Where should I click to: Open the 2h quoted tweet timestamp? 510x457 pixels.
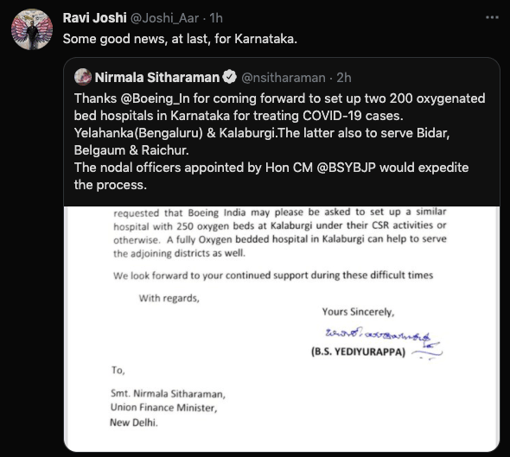click(x=344, y=78)
